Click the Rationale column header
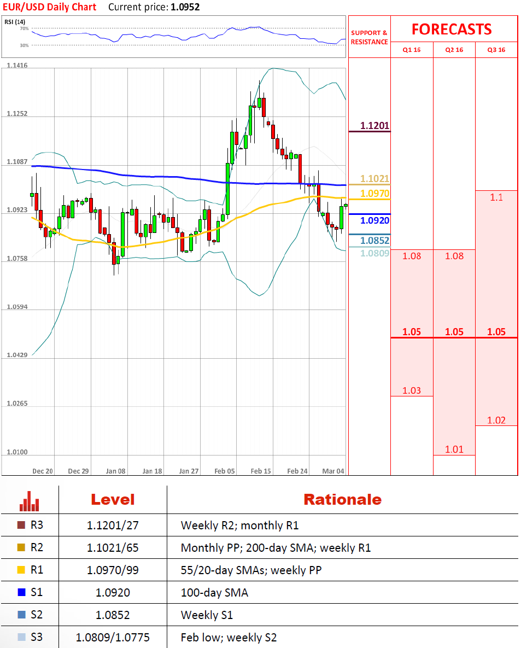 tap(343, 500)
